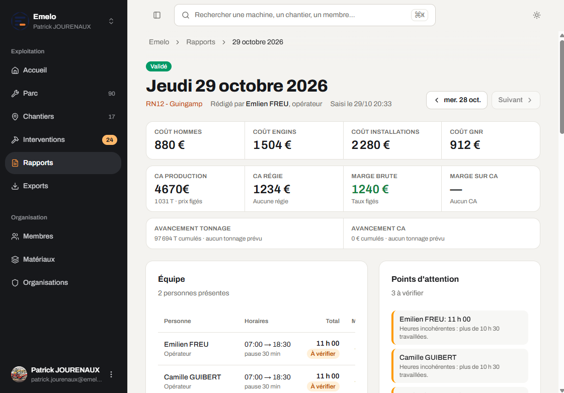Click Coût Installations 2 280 € card

pyautogui.click(x=392, y=140)
